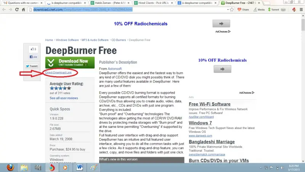
Task: Click the top '10% OFF Radiochemicals' ad link
Action: 141,24
